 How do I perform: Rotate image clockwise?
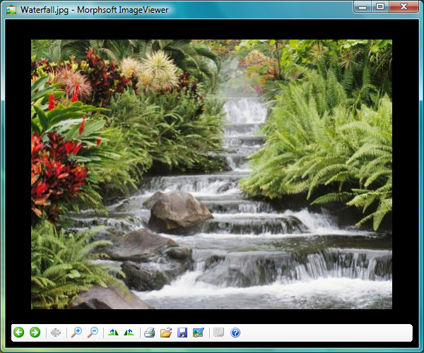click(x=113, y=333)
